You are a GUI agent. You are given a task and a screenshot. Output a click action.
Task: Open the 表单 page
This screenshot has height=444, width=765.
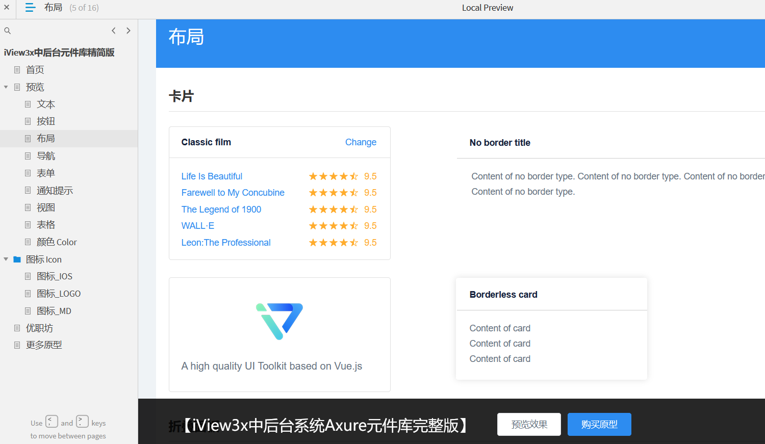46,173
